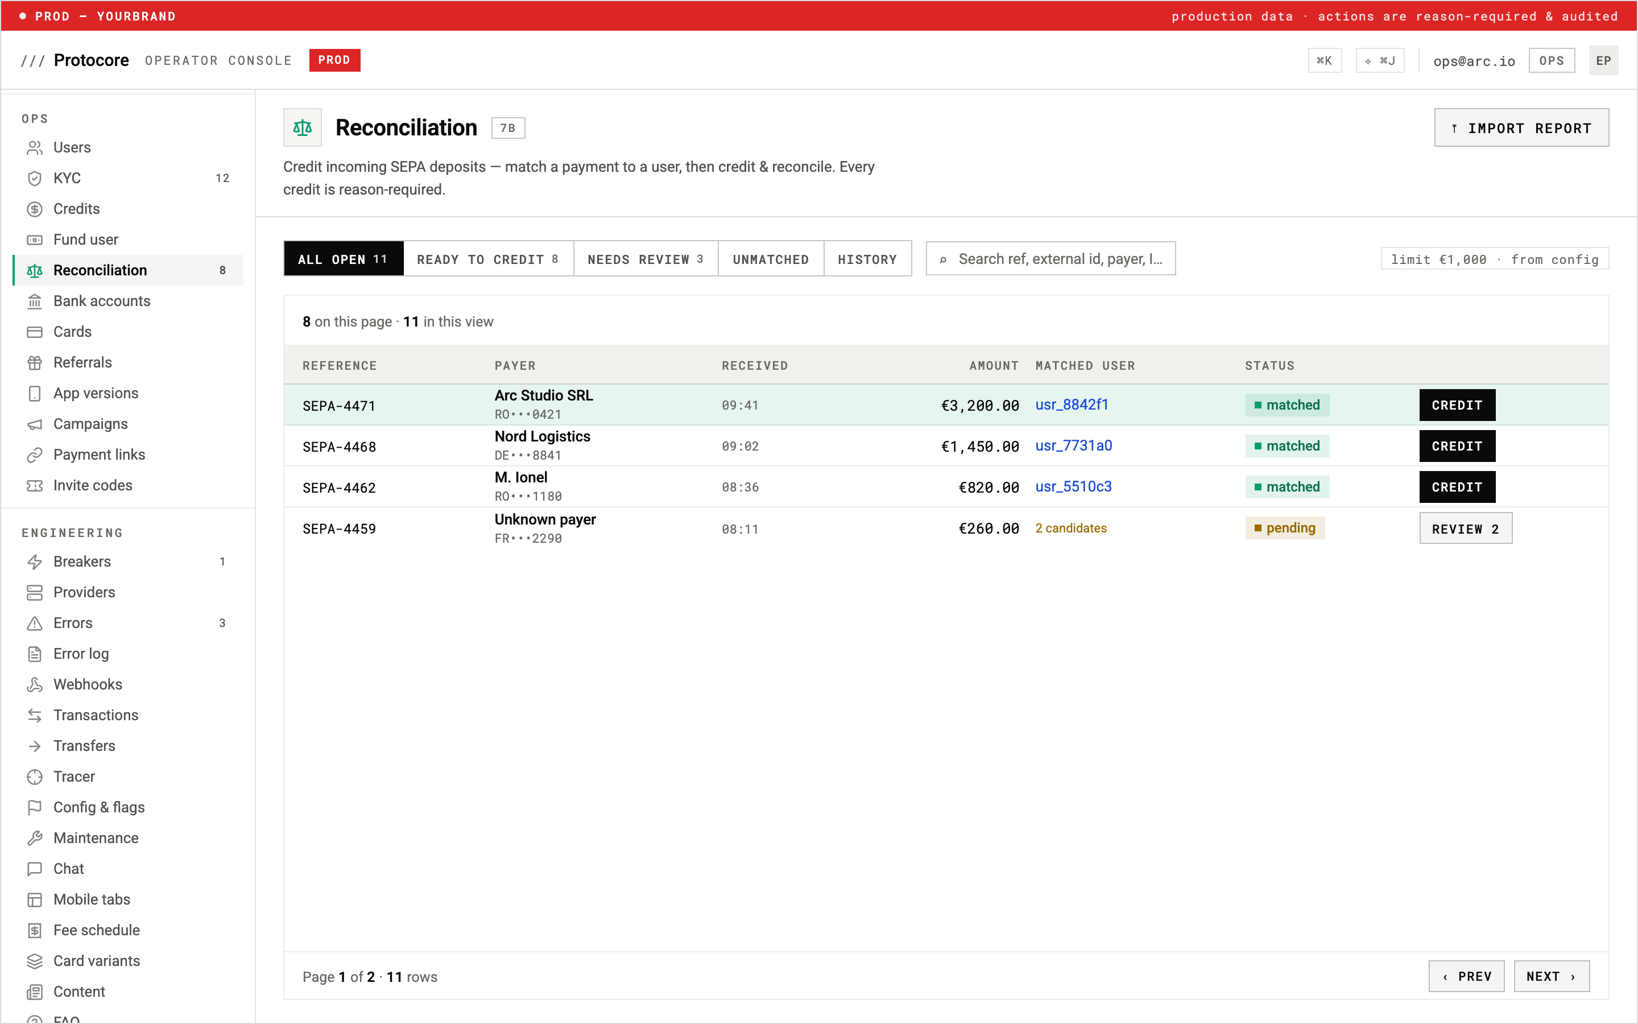The height and width of the screenshot is (1024, 1638).
Task: Open the Tracer icon
Action: tap(35, 777)
